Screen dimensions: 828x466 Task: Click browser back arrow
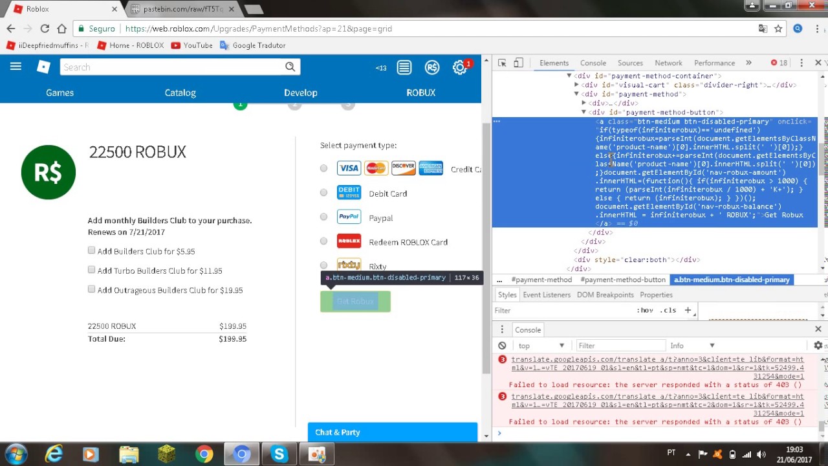(11, 28)
